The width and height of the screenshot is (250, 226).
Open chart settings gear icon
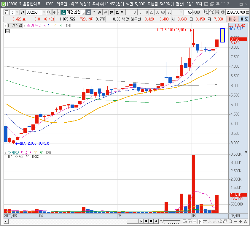(x=223, y=12)
